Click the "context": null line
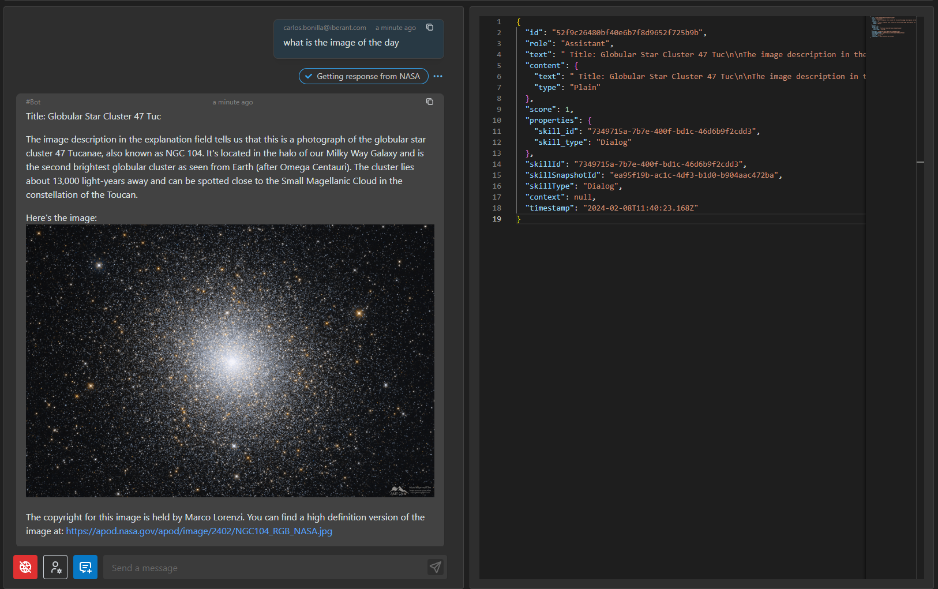The height and width of the screenshot is (589, 938). pyautogui.click(x=560, y=197)
